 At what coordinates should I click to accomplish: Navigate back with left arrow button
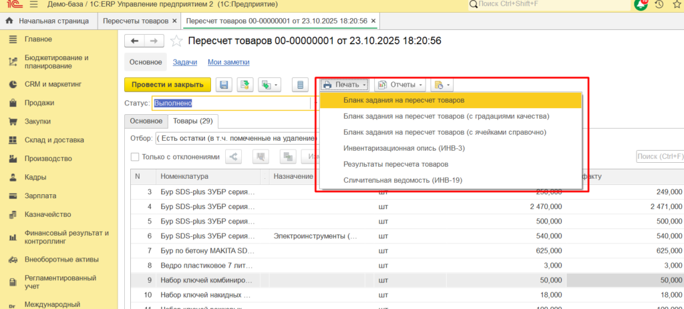point(135,41)
